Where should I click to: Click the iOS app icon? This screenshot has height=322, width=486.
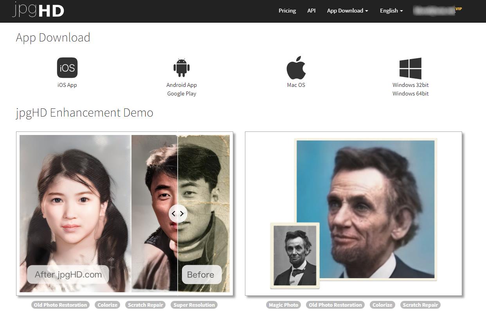coord(67,68)
